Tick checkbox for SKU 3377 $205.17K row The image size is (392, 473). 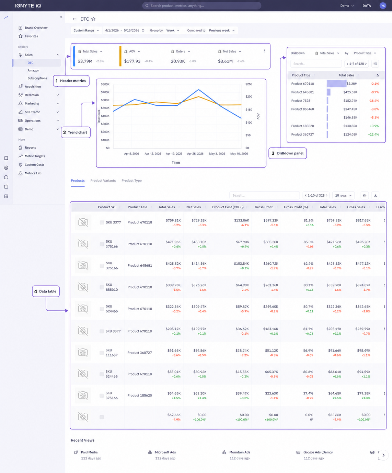[102, 331]
